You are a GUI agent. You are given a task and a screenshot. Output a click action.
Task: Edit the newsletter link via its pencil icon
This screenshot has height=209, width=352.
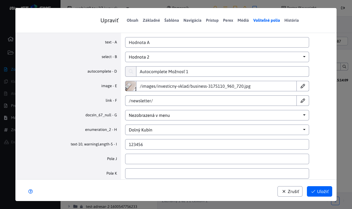click(x=303, y=100)
